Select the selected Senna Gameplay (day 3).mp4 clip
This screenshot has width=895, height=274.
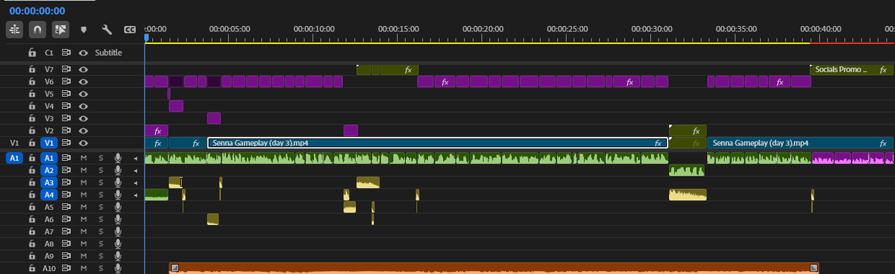click(x=438, y=142)
